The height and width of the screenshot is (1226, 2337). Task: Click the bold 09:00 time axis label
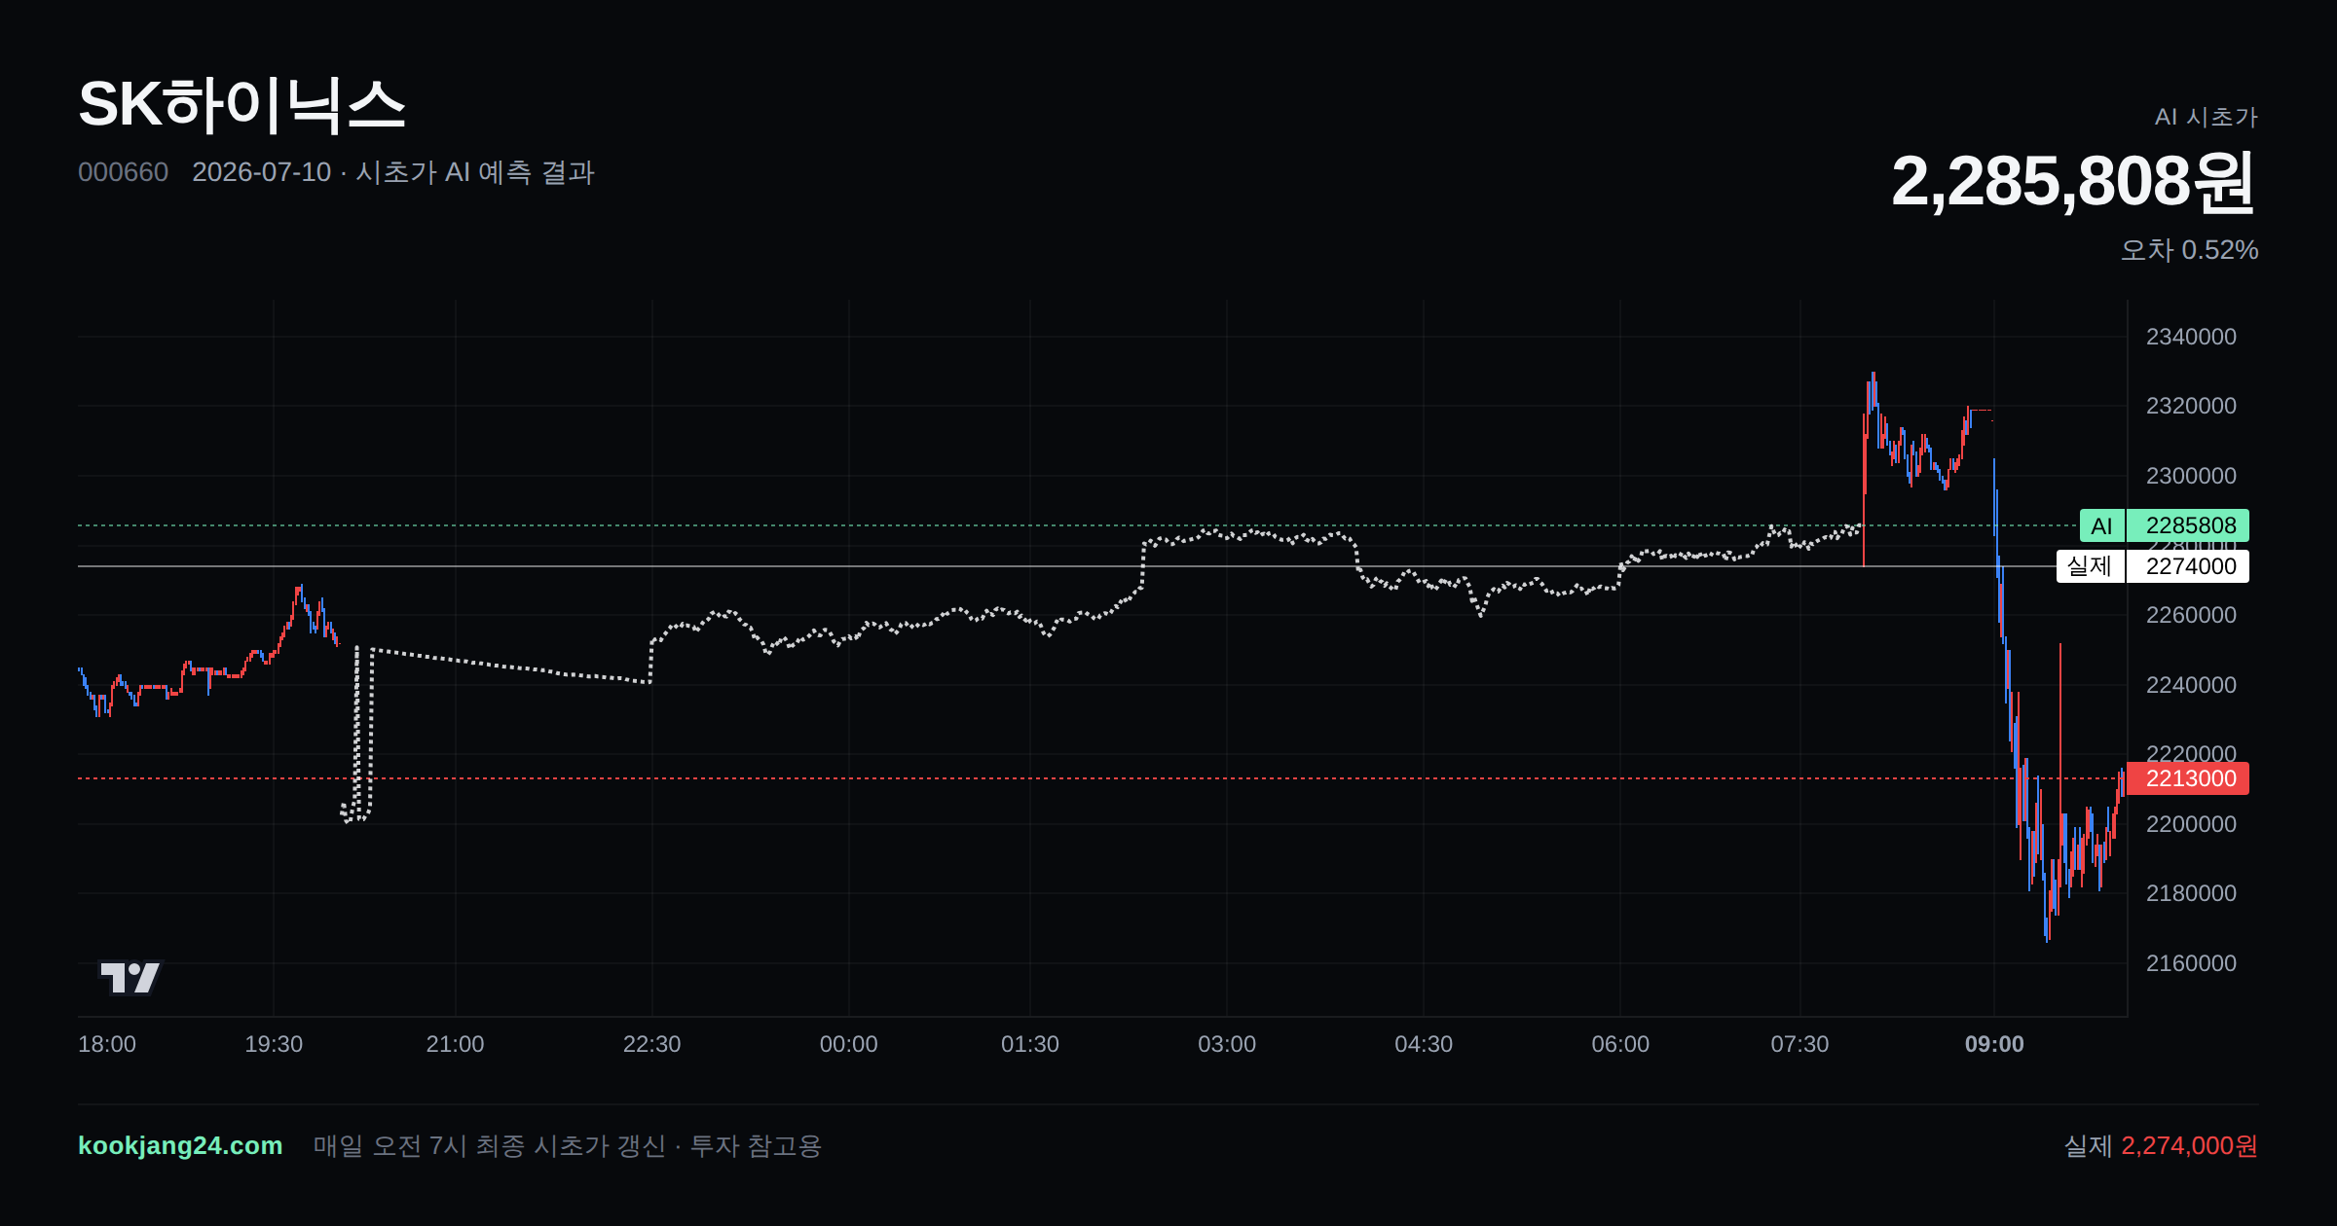(x=1994, y=1044)
